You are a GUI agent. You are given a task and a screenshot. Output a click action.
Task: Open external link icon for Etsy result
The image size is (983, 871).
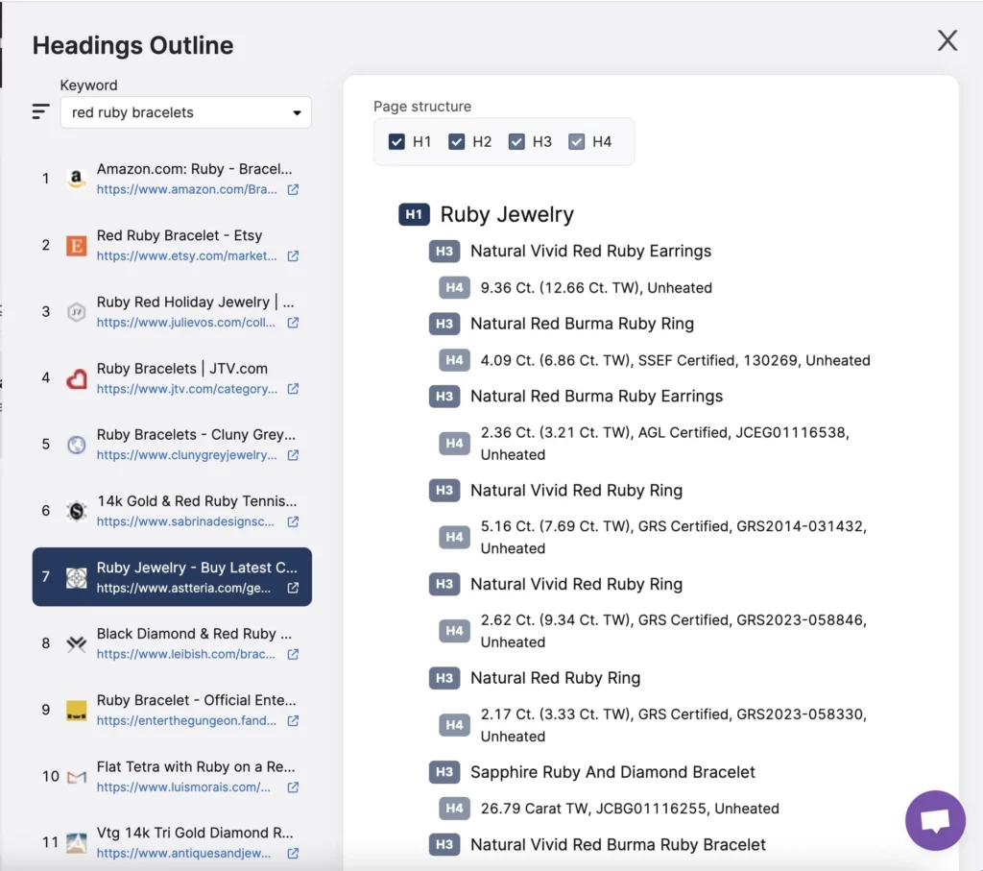click(x=294, y=256)
